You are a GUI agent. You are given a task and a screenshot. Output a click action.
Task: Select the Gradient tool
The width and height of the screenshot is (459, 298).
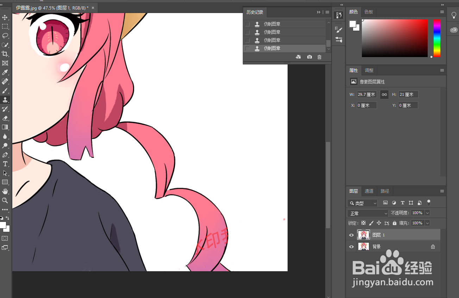[5, 127]
